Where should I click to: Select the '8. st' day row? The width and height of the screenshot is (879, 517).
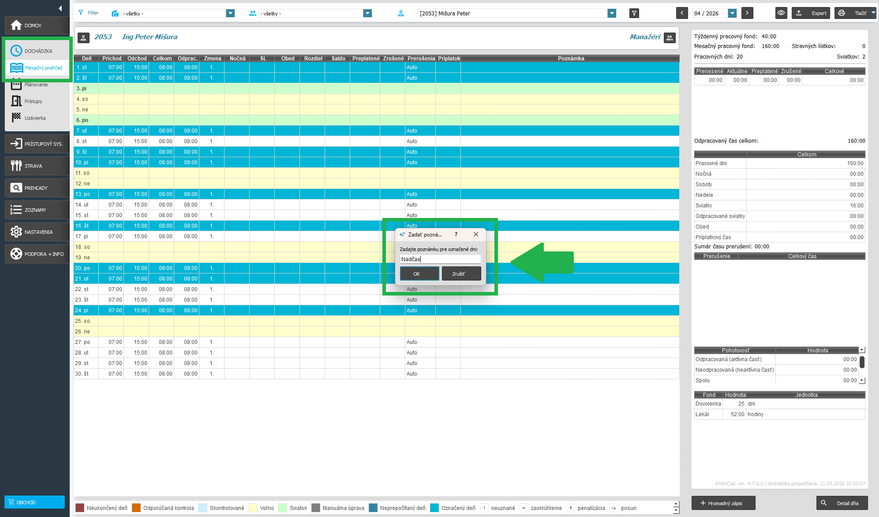(x=376, y=141)
